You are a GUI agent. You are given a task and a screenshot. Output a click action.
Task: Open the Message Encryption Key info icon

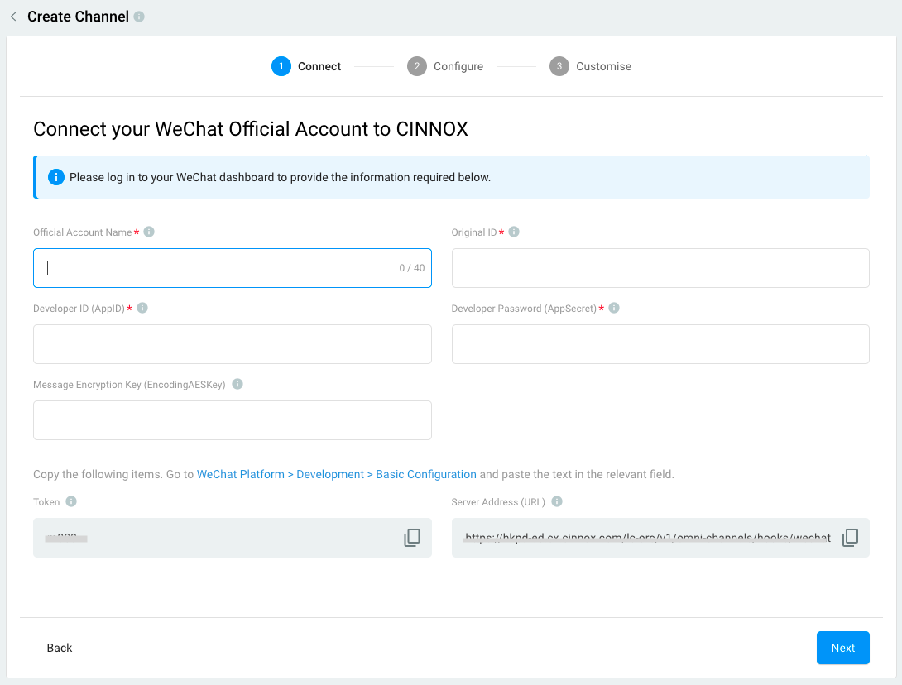pos(237,384)
